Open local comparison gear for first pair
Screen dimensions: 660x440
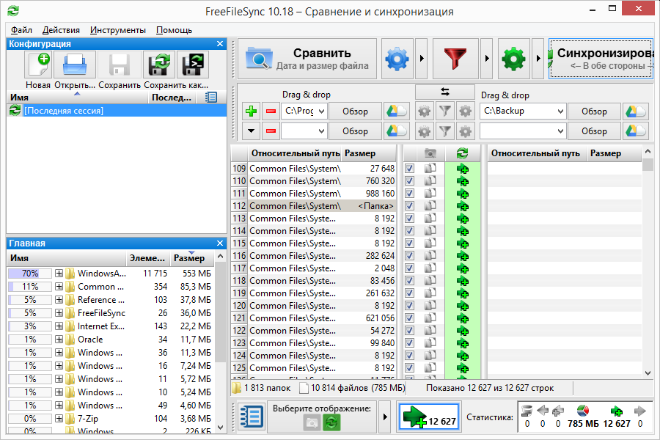pyautogui.click(x=425, y=111)
